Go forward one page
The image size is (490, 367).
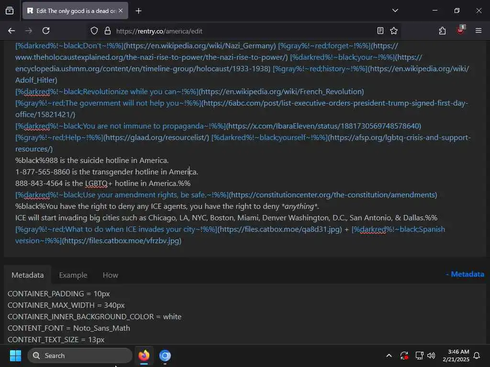pyautogui.click(x=28, y=31)
